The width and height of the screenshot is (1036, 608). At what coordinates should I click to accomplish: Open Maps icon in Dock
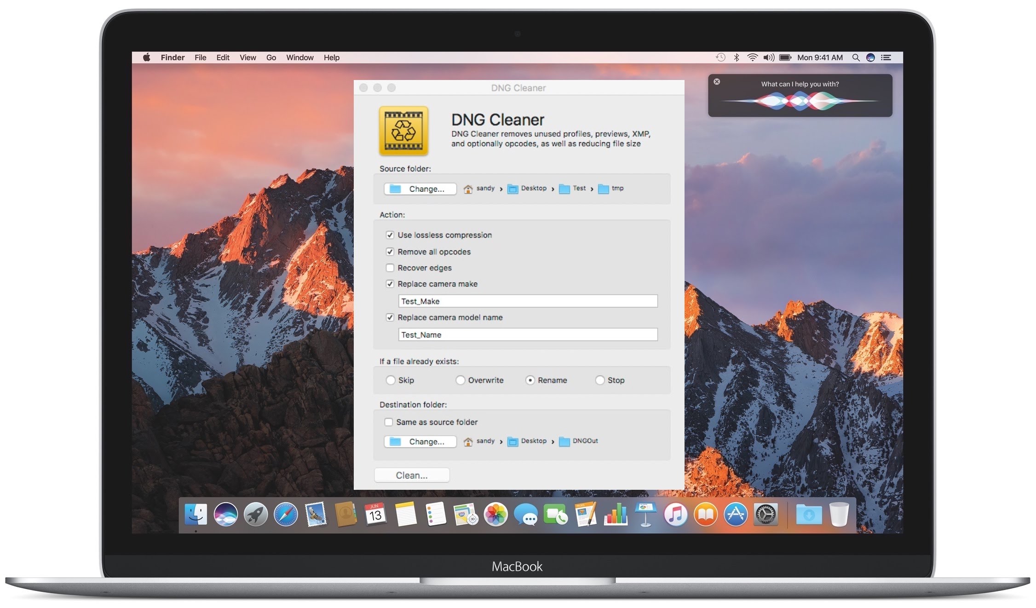466,514
